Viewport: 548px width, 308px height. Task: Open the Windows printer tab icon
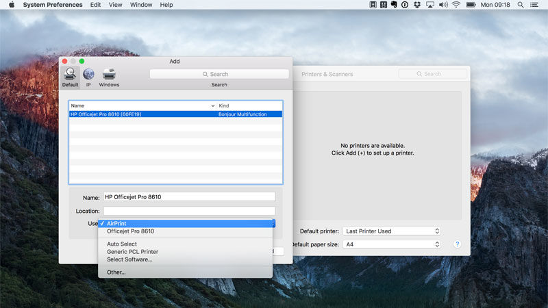click(109, 74)
